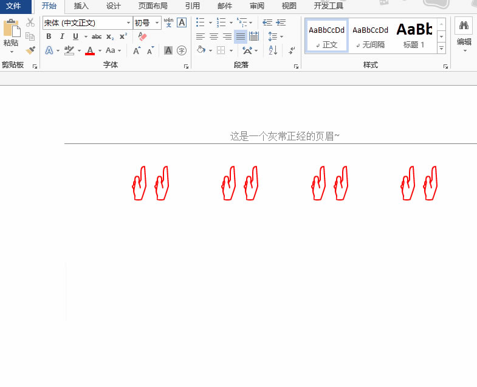Switch to the 页面布局 tab
The width and height of the screenshot is (477, 387).
coord(153,6)
